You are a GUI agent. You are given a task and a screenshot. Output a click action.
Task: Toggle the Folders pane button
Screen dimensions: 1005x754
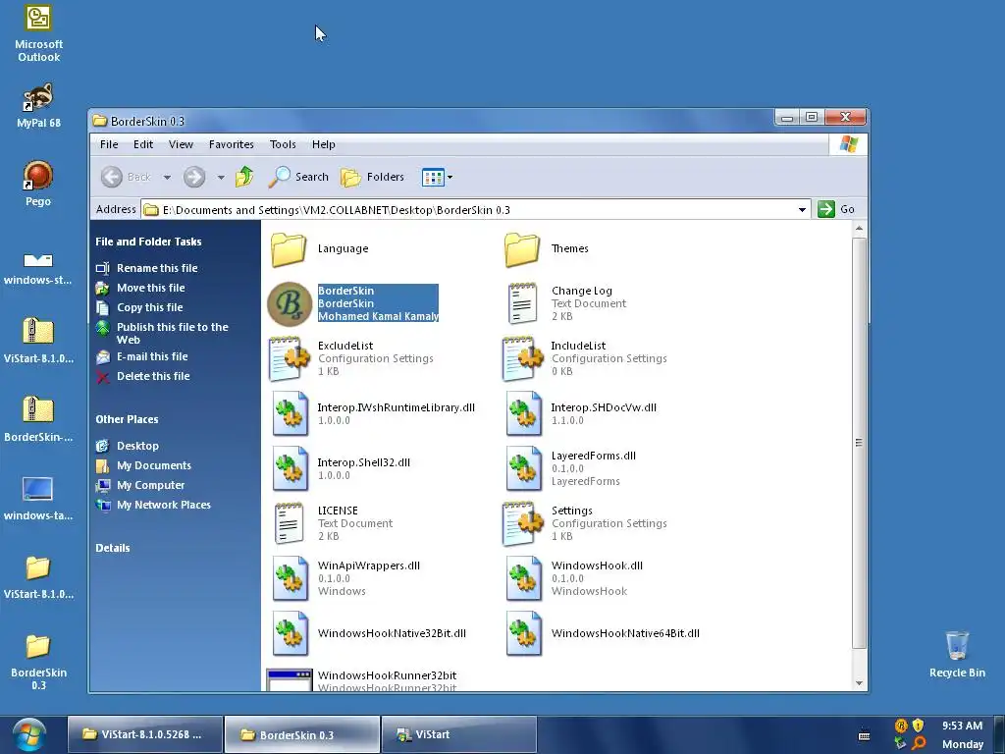[x=373, y=177]
